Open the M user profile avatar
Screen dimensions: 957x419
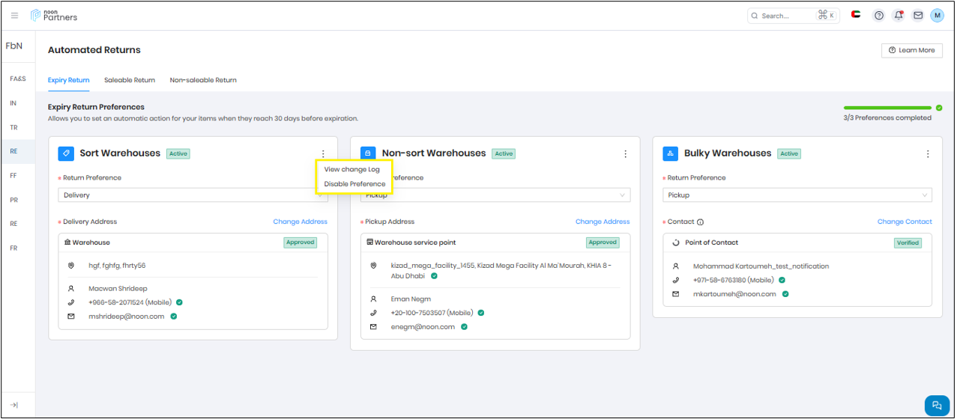click(x=937, y=16)
